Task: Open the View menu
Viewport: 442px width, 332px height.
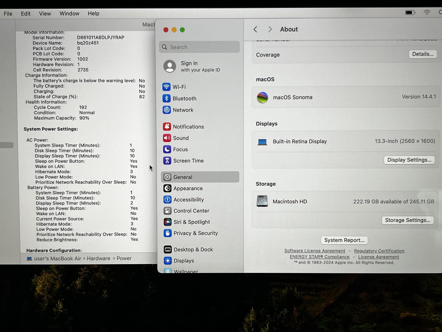Action: pos(45,14)
